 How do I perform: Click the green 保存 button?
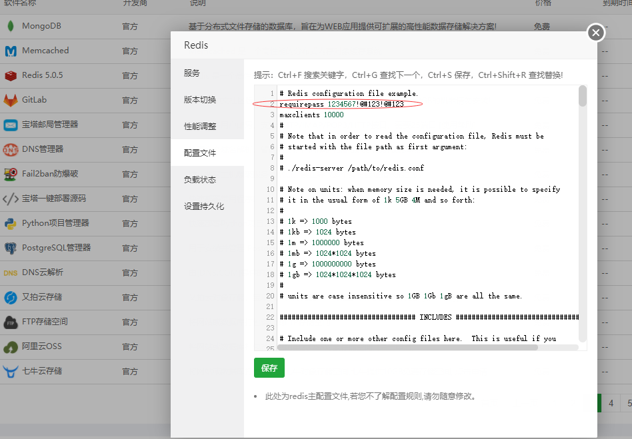(x=269, y=368)
